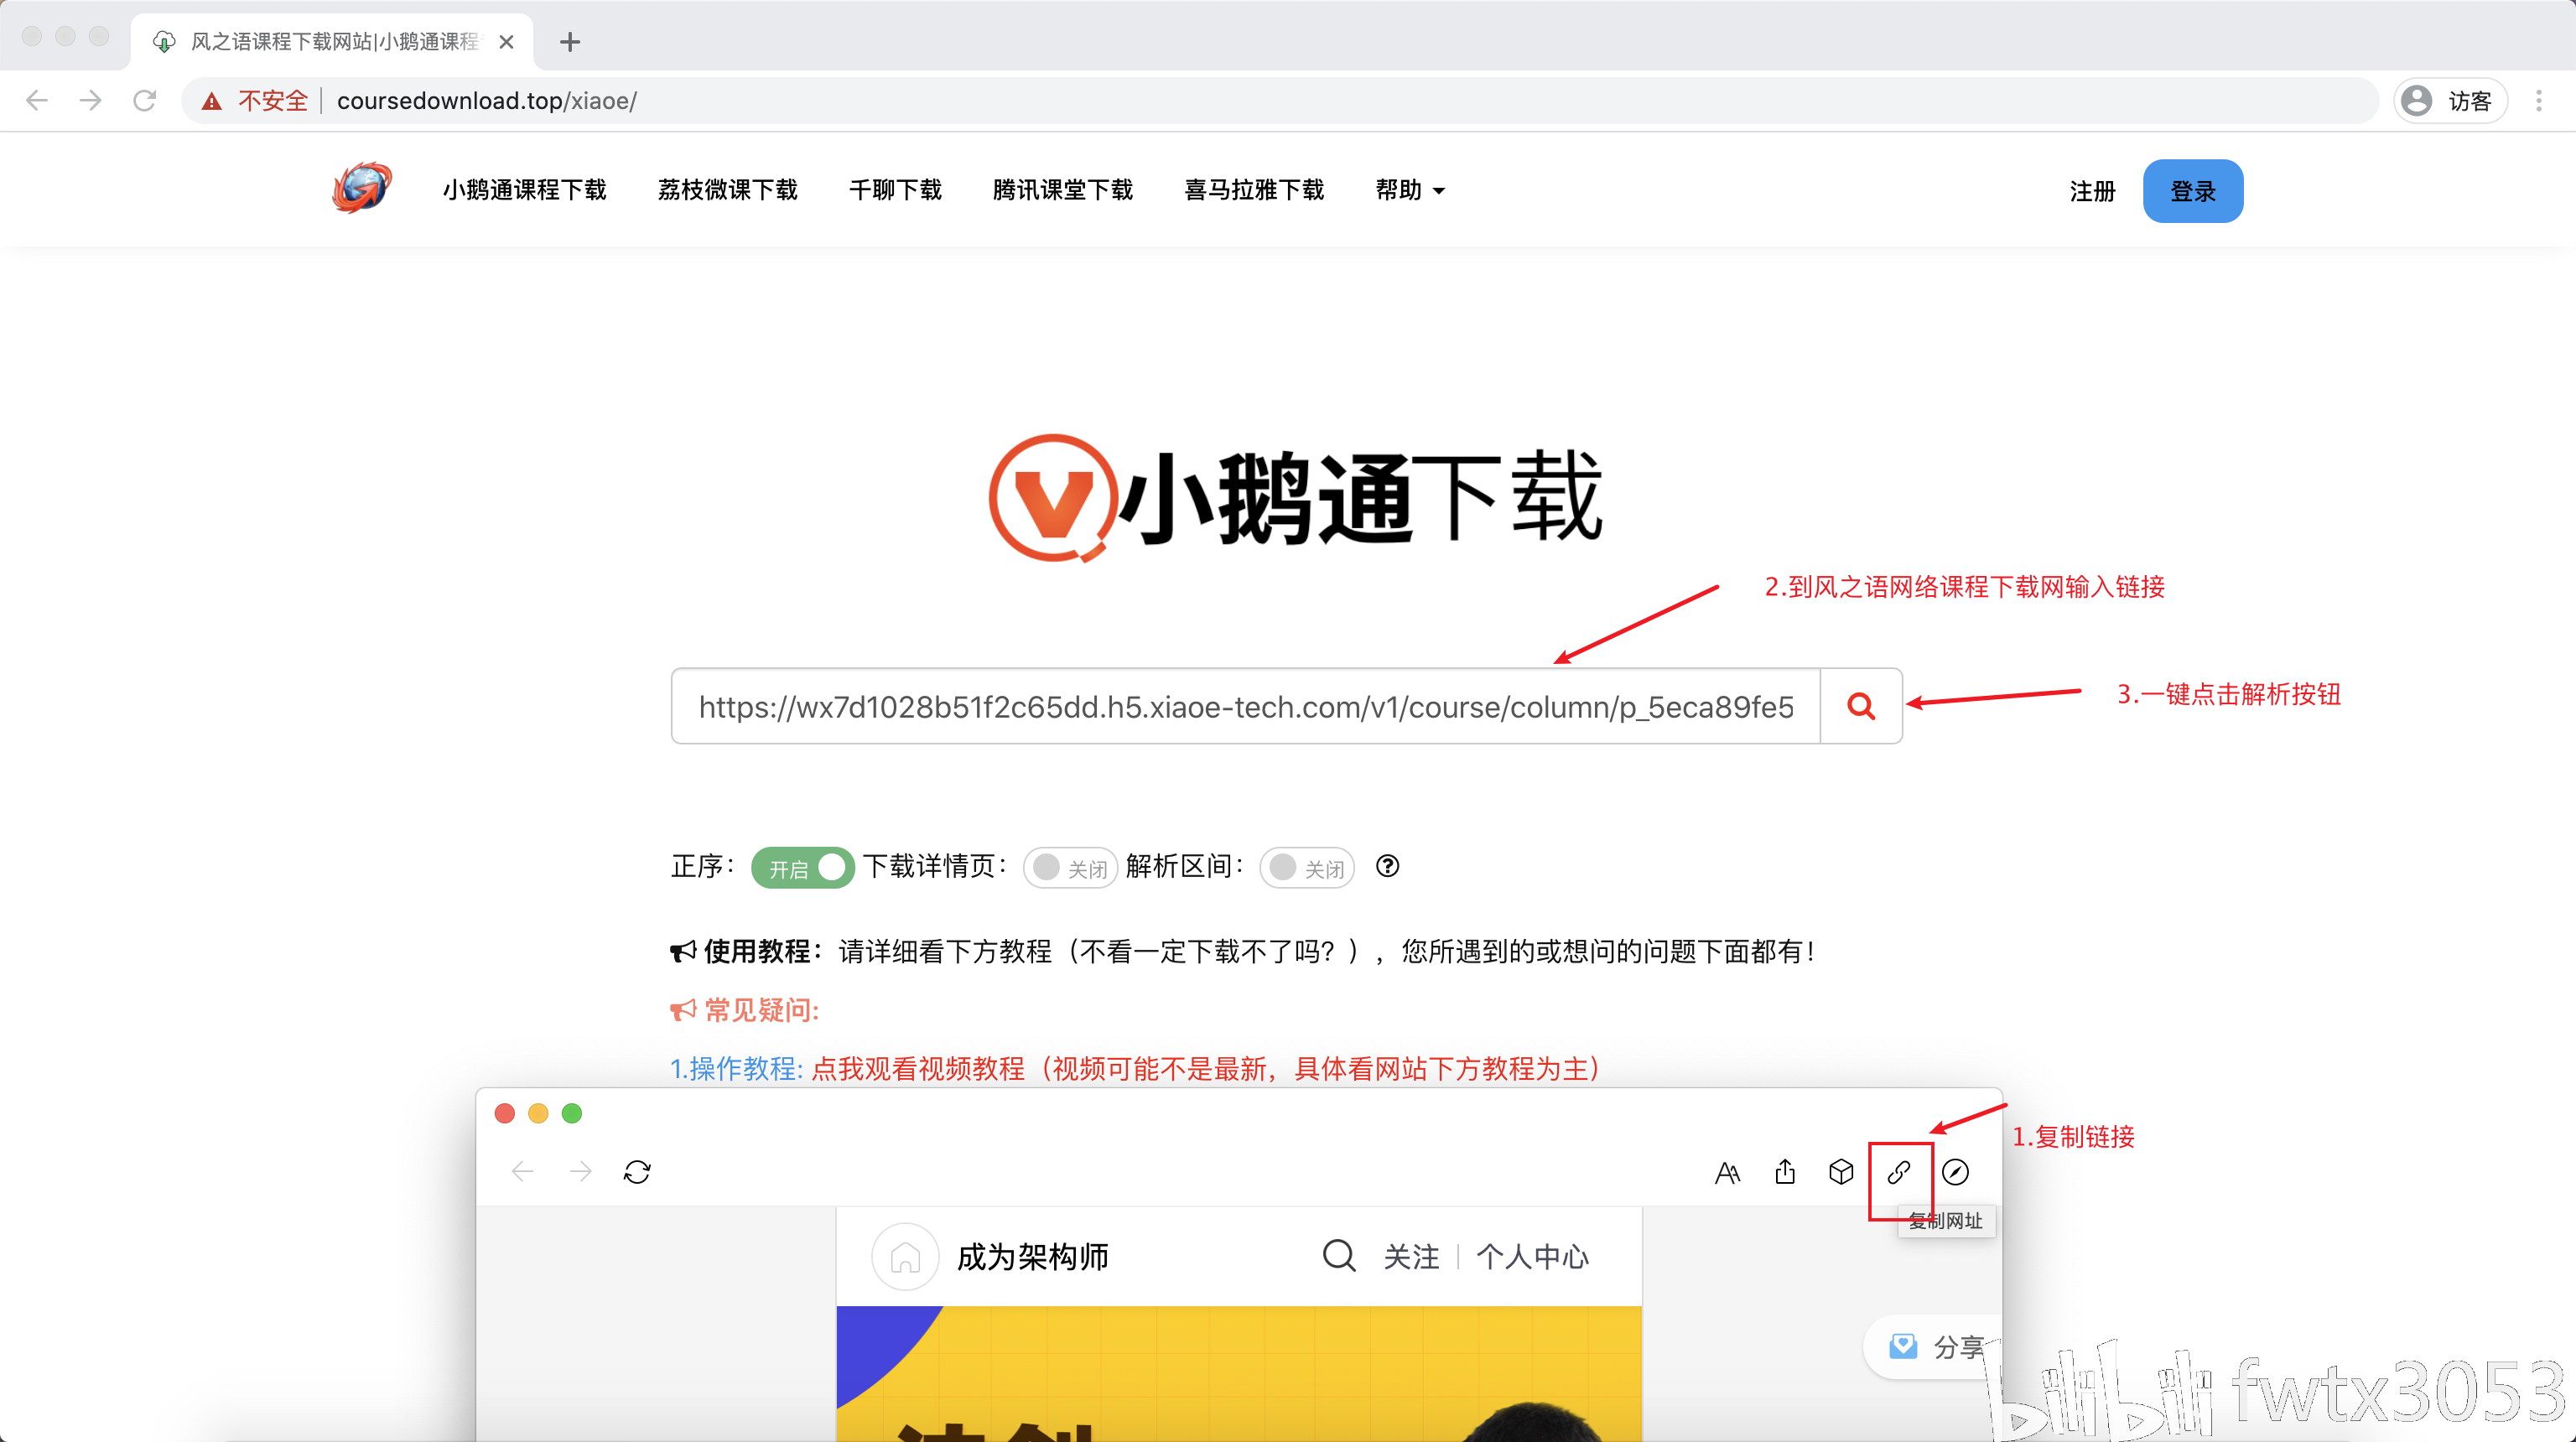Click the 成为架构师 home icon
2576x1442 pixels.
click(901, 1256)
